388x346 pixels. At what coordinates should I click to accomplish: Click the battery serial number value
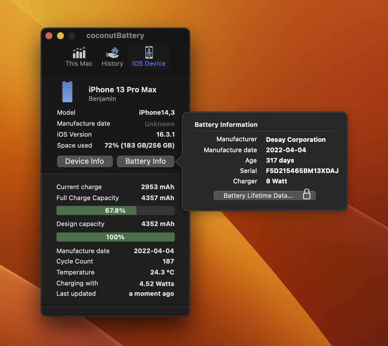tap(302, 171)
